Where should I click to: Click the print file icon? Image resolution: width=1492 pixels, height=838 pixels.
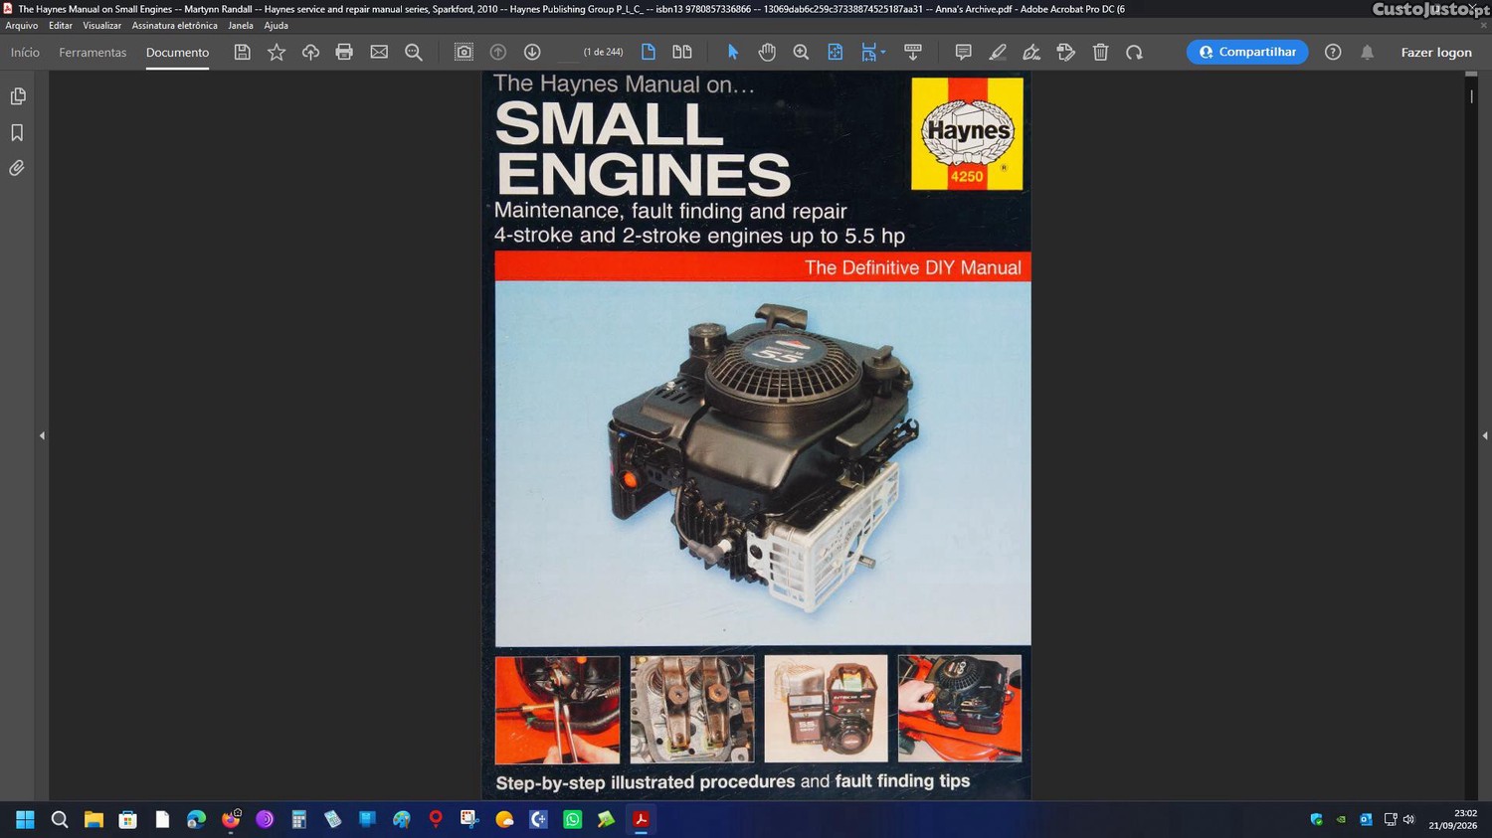coord(344,52)
